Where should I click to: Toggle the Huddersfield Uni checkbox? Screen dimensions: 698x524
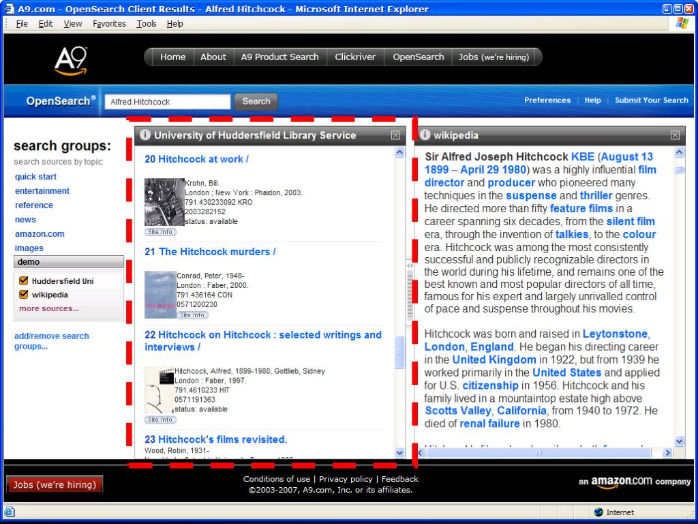point(24,280)
